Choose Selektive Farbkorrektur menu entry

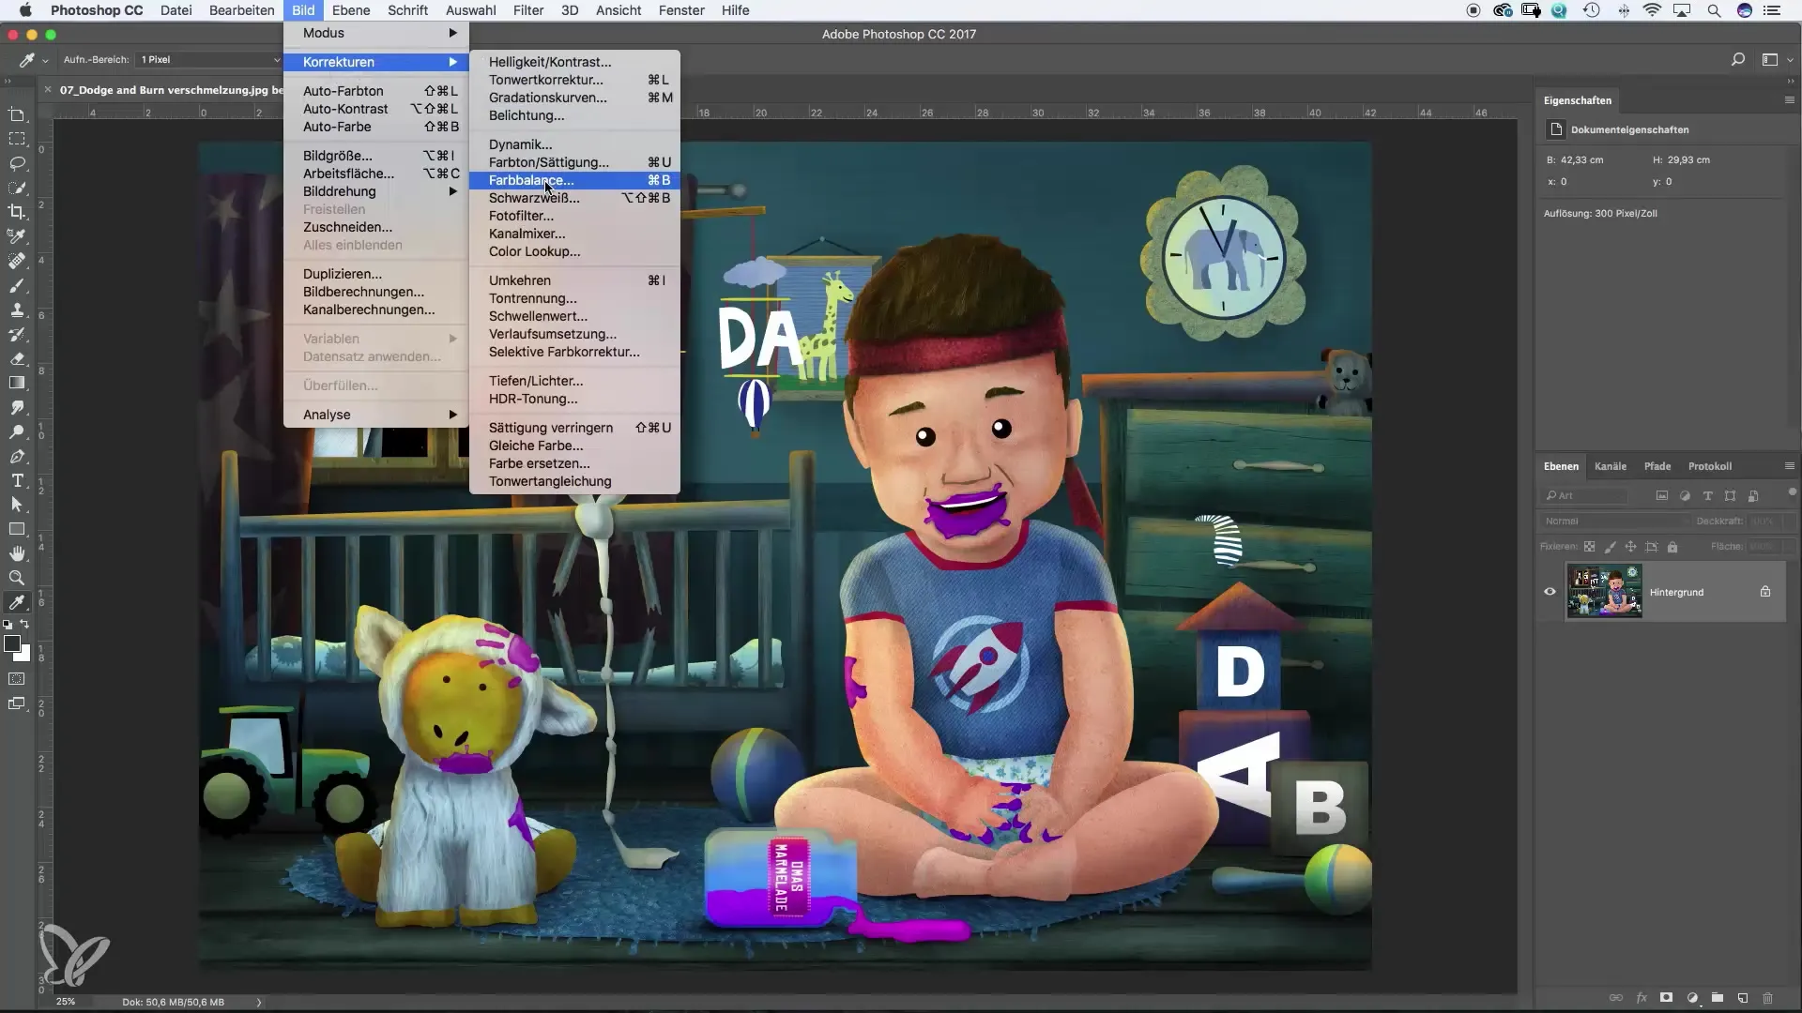click(574, 352)
